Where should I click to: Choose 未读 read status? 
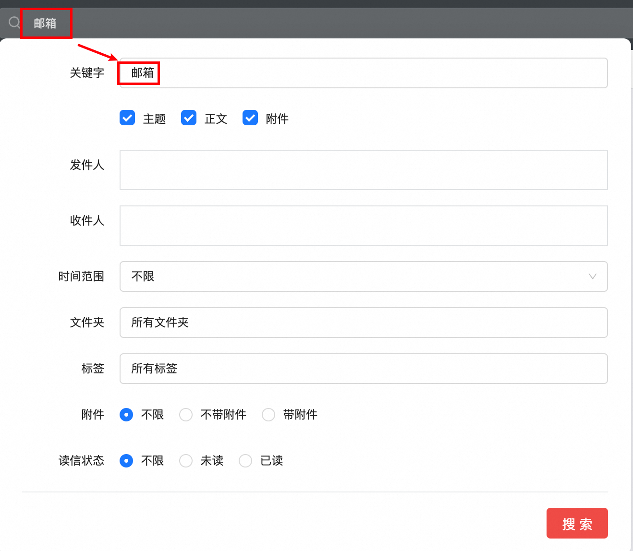point(186,460)
